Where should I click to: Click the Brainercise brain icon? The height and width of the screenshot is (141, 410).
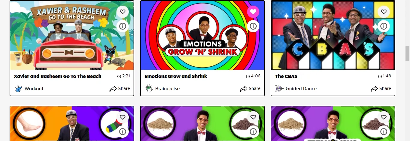pos(149,88)
